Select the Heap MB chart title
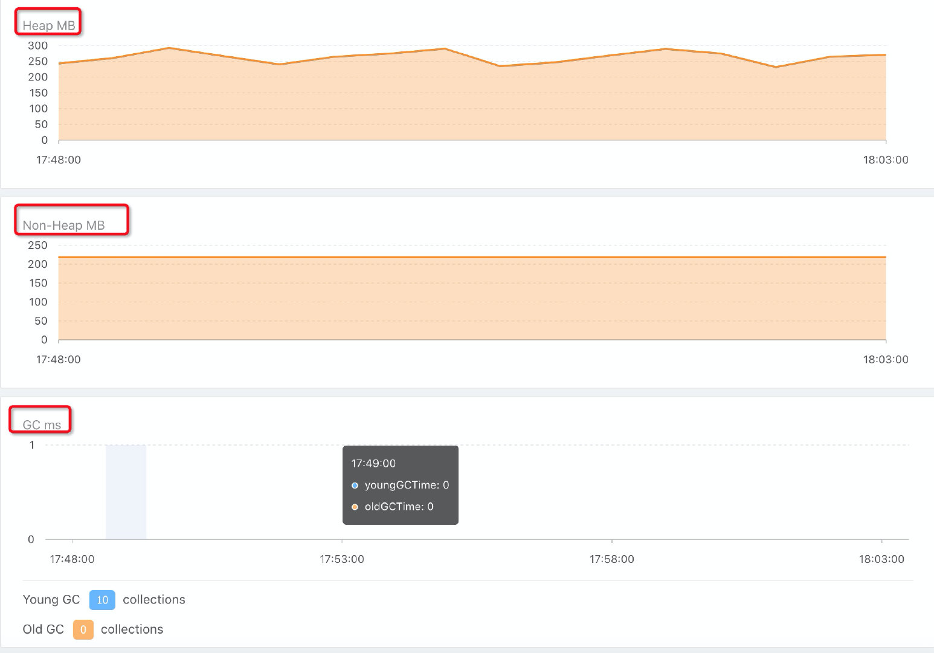The image size is (934, 653). (49, 25)
